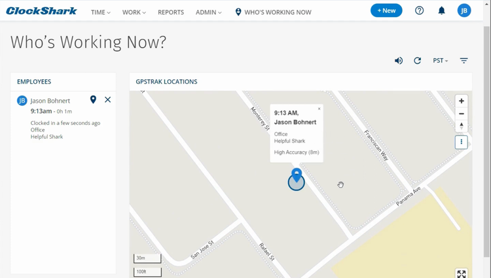The height and width of the screenshot is (278, 491).
Task: Close the map info popup
Action: pos(319,109)
